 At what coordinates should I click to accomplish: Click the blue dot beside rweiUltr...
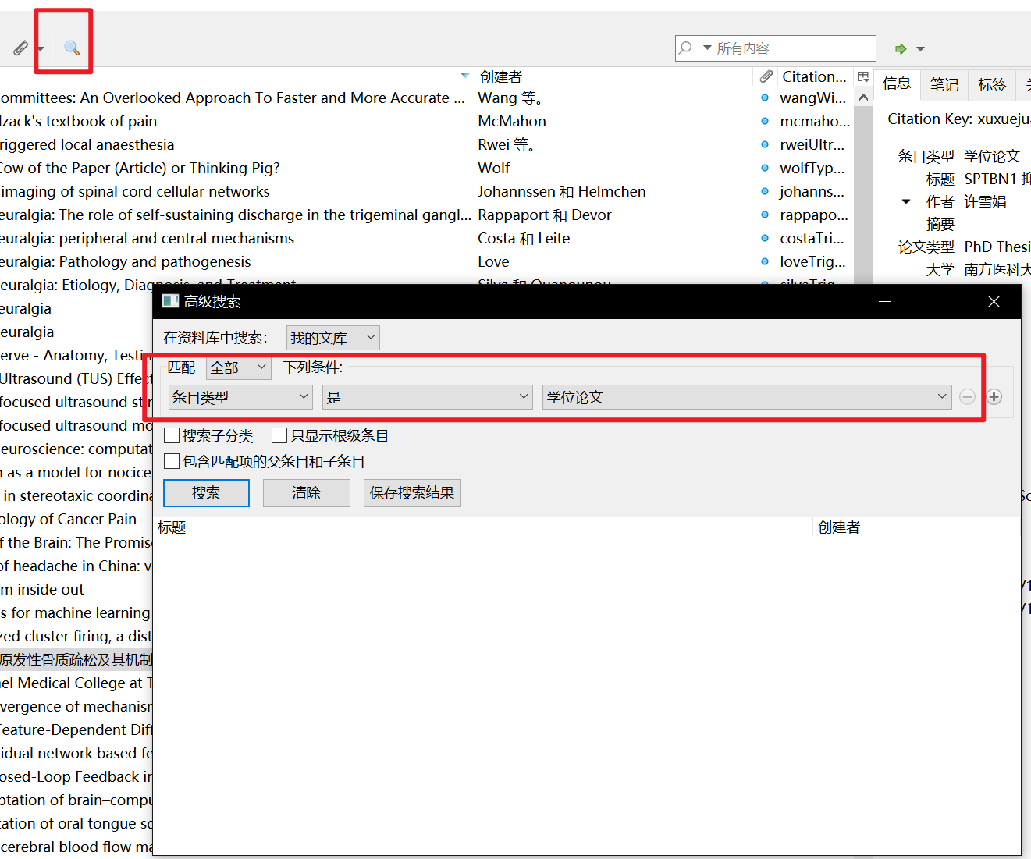(x=765, y=144)
